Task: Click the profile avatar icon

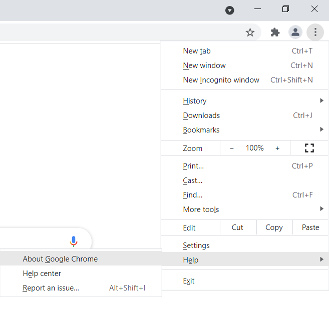Action: 295,32
